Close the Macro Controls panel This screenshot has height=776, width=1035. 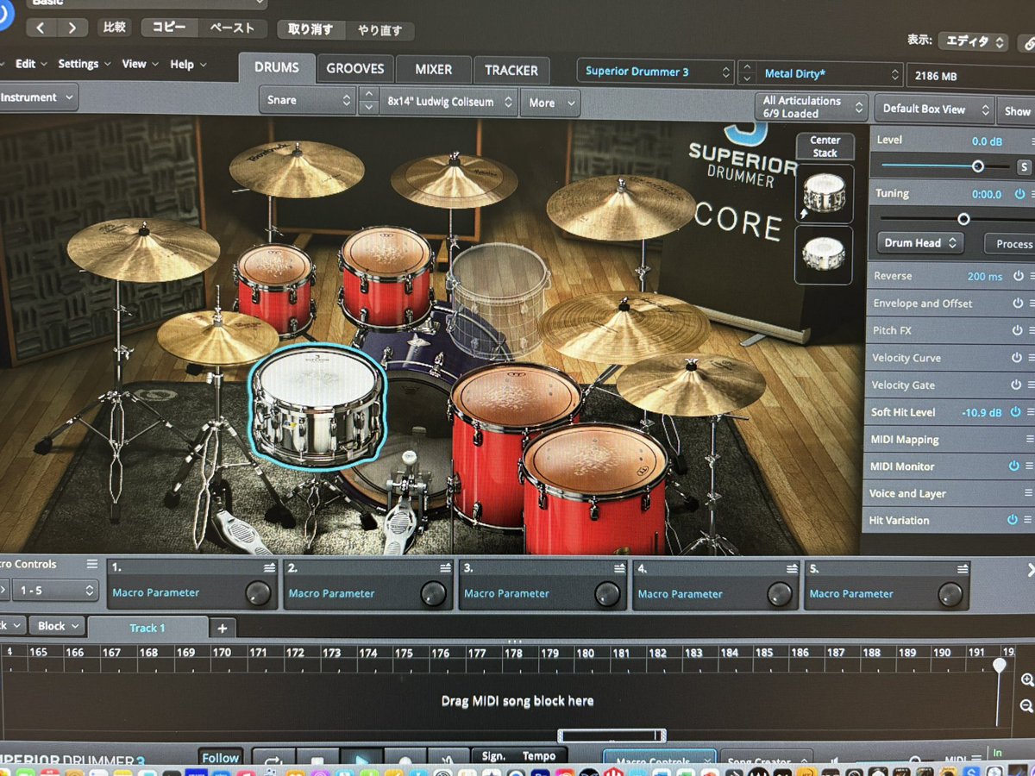pyautogui.click(x=1031, y=571)
